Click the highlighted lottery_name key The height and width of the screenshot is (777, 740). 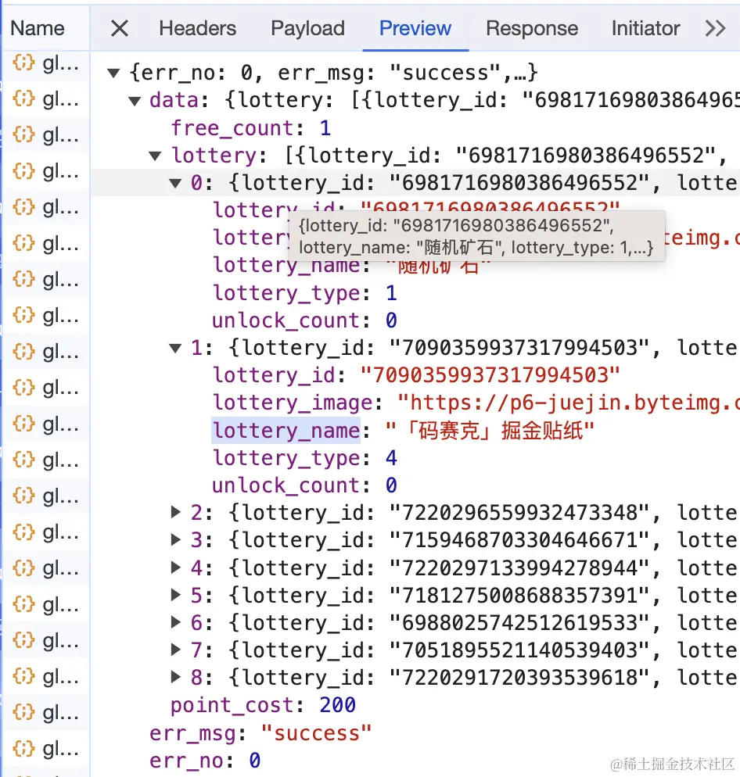tap(286, 431)
